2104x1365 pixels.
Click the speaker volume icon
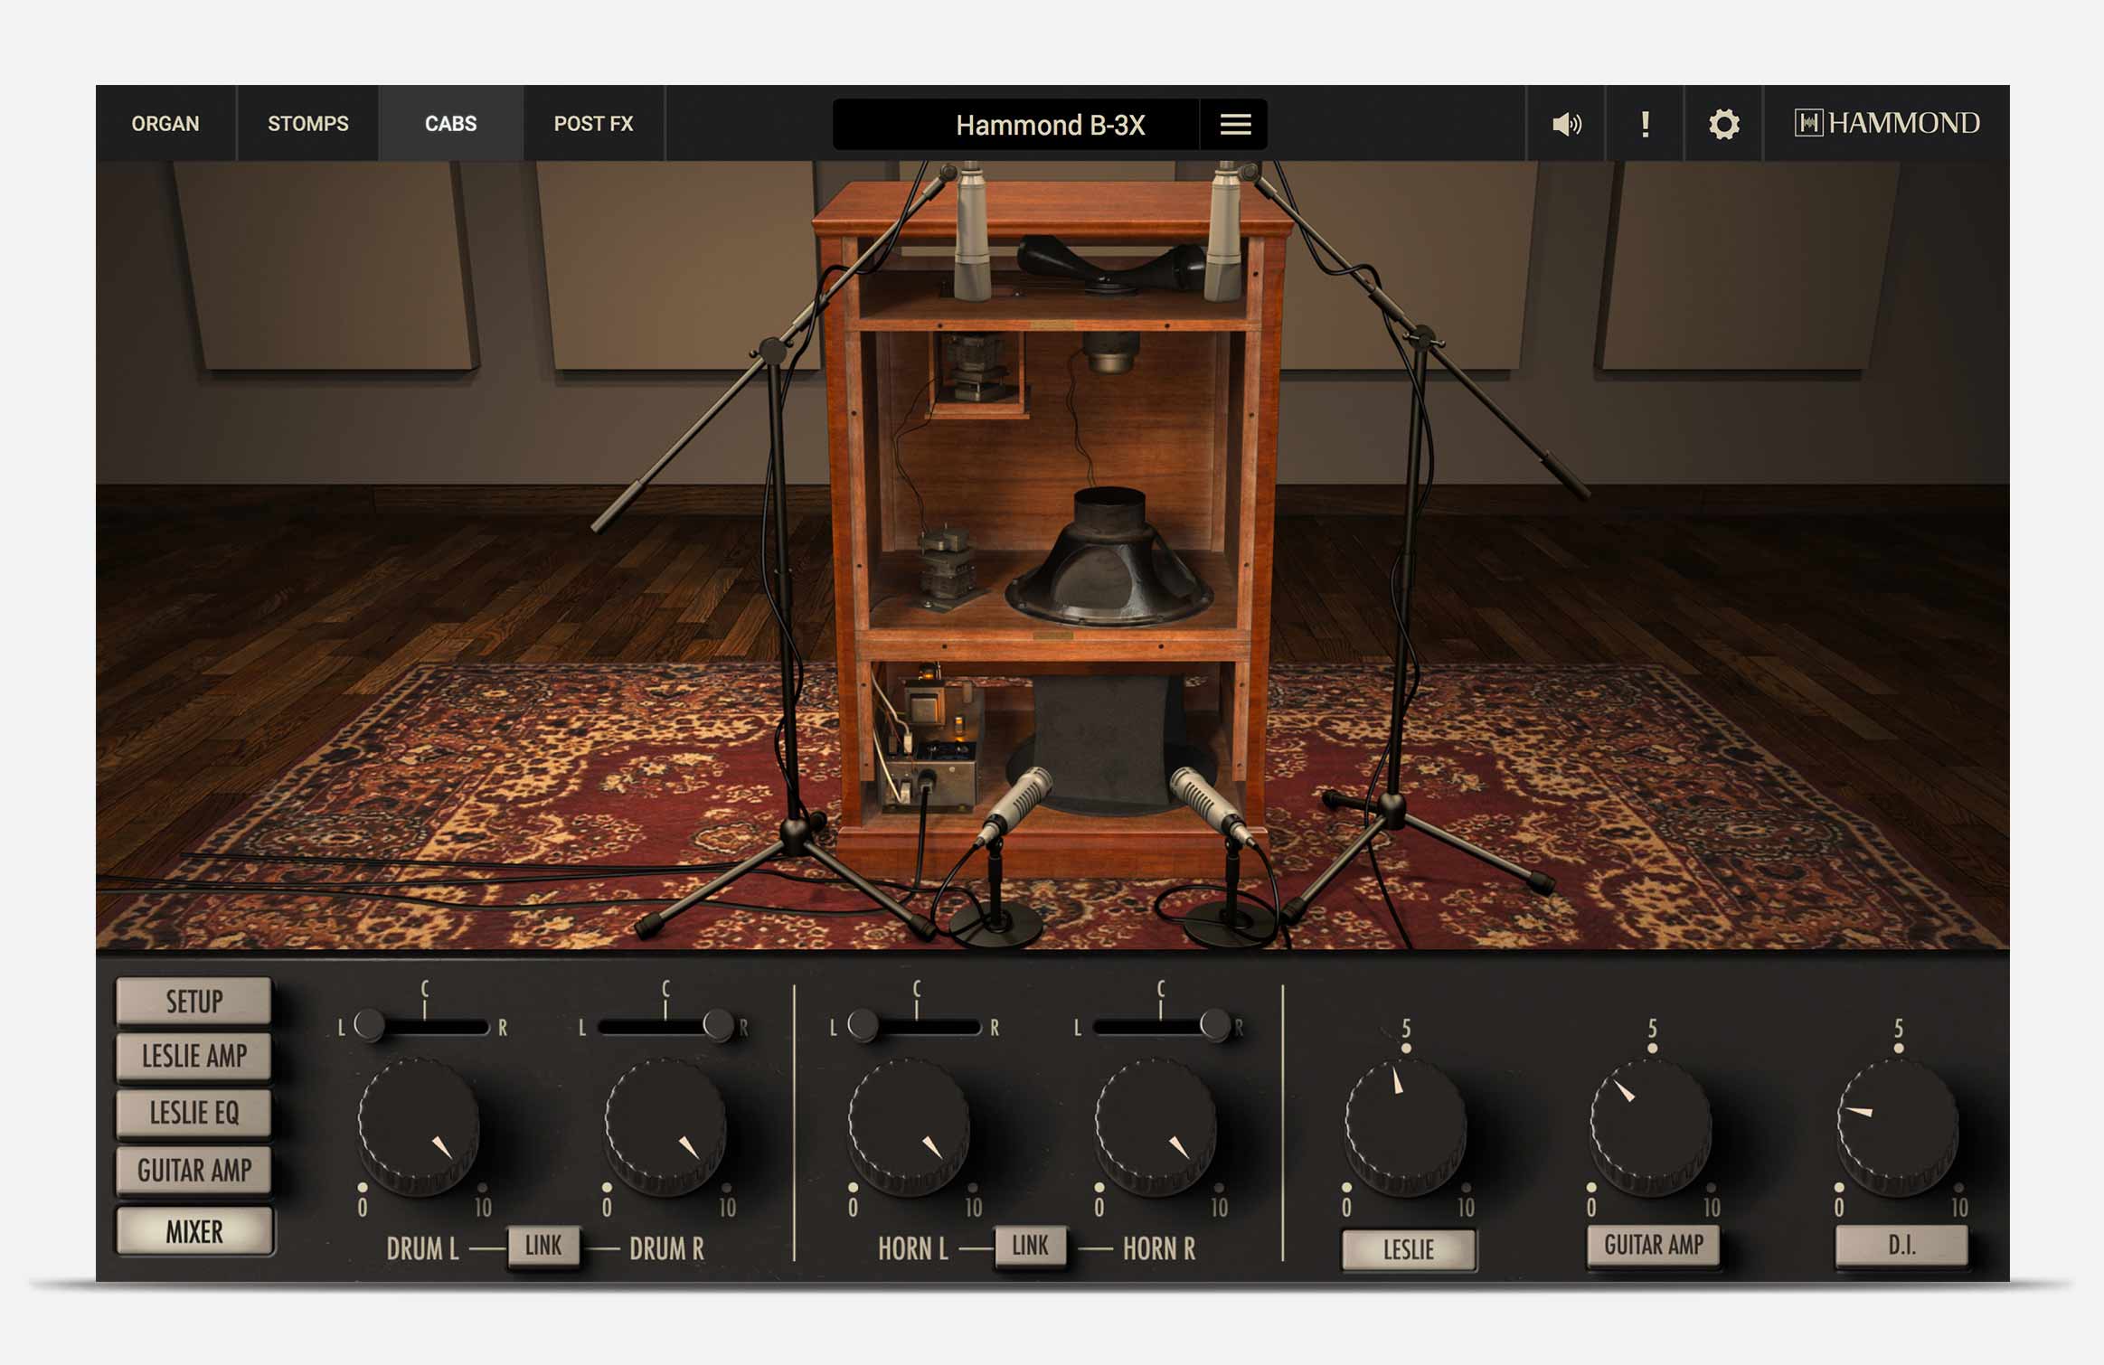(x=1566, y=124)
